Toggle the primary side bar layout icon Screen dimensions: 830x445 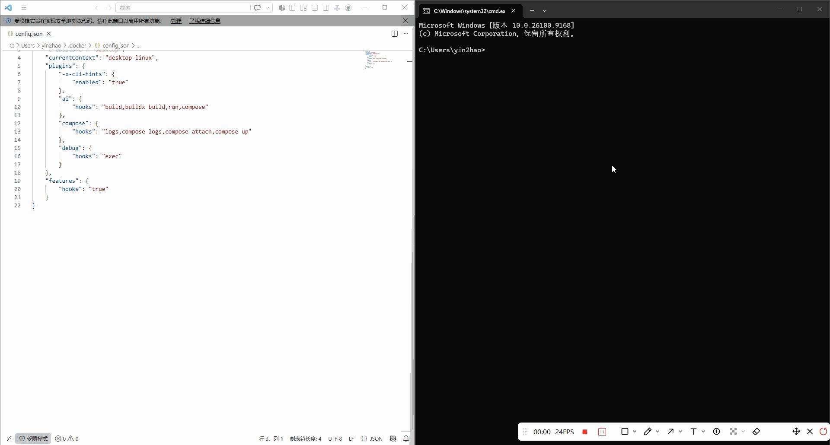click(x=293, y=8)
